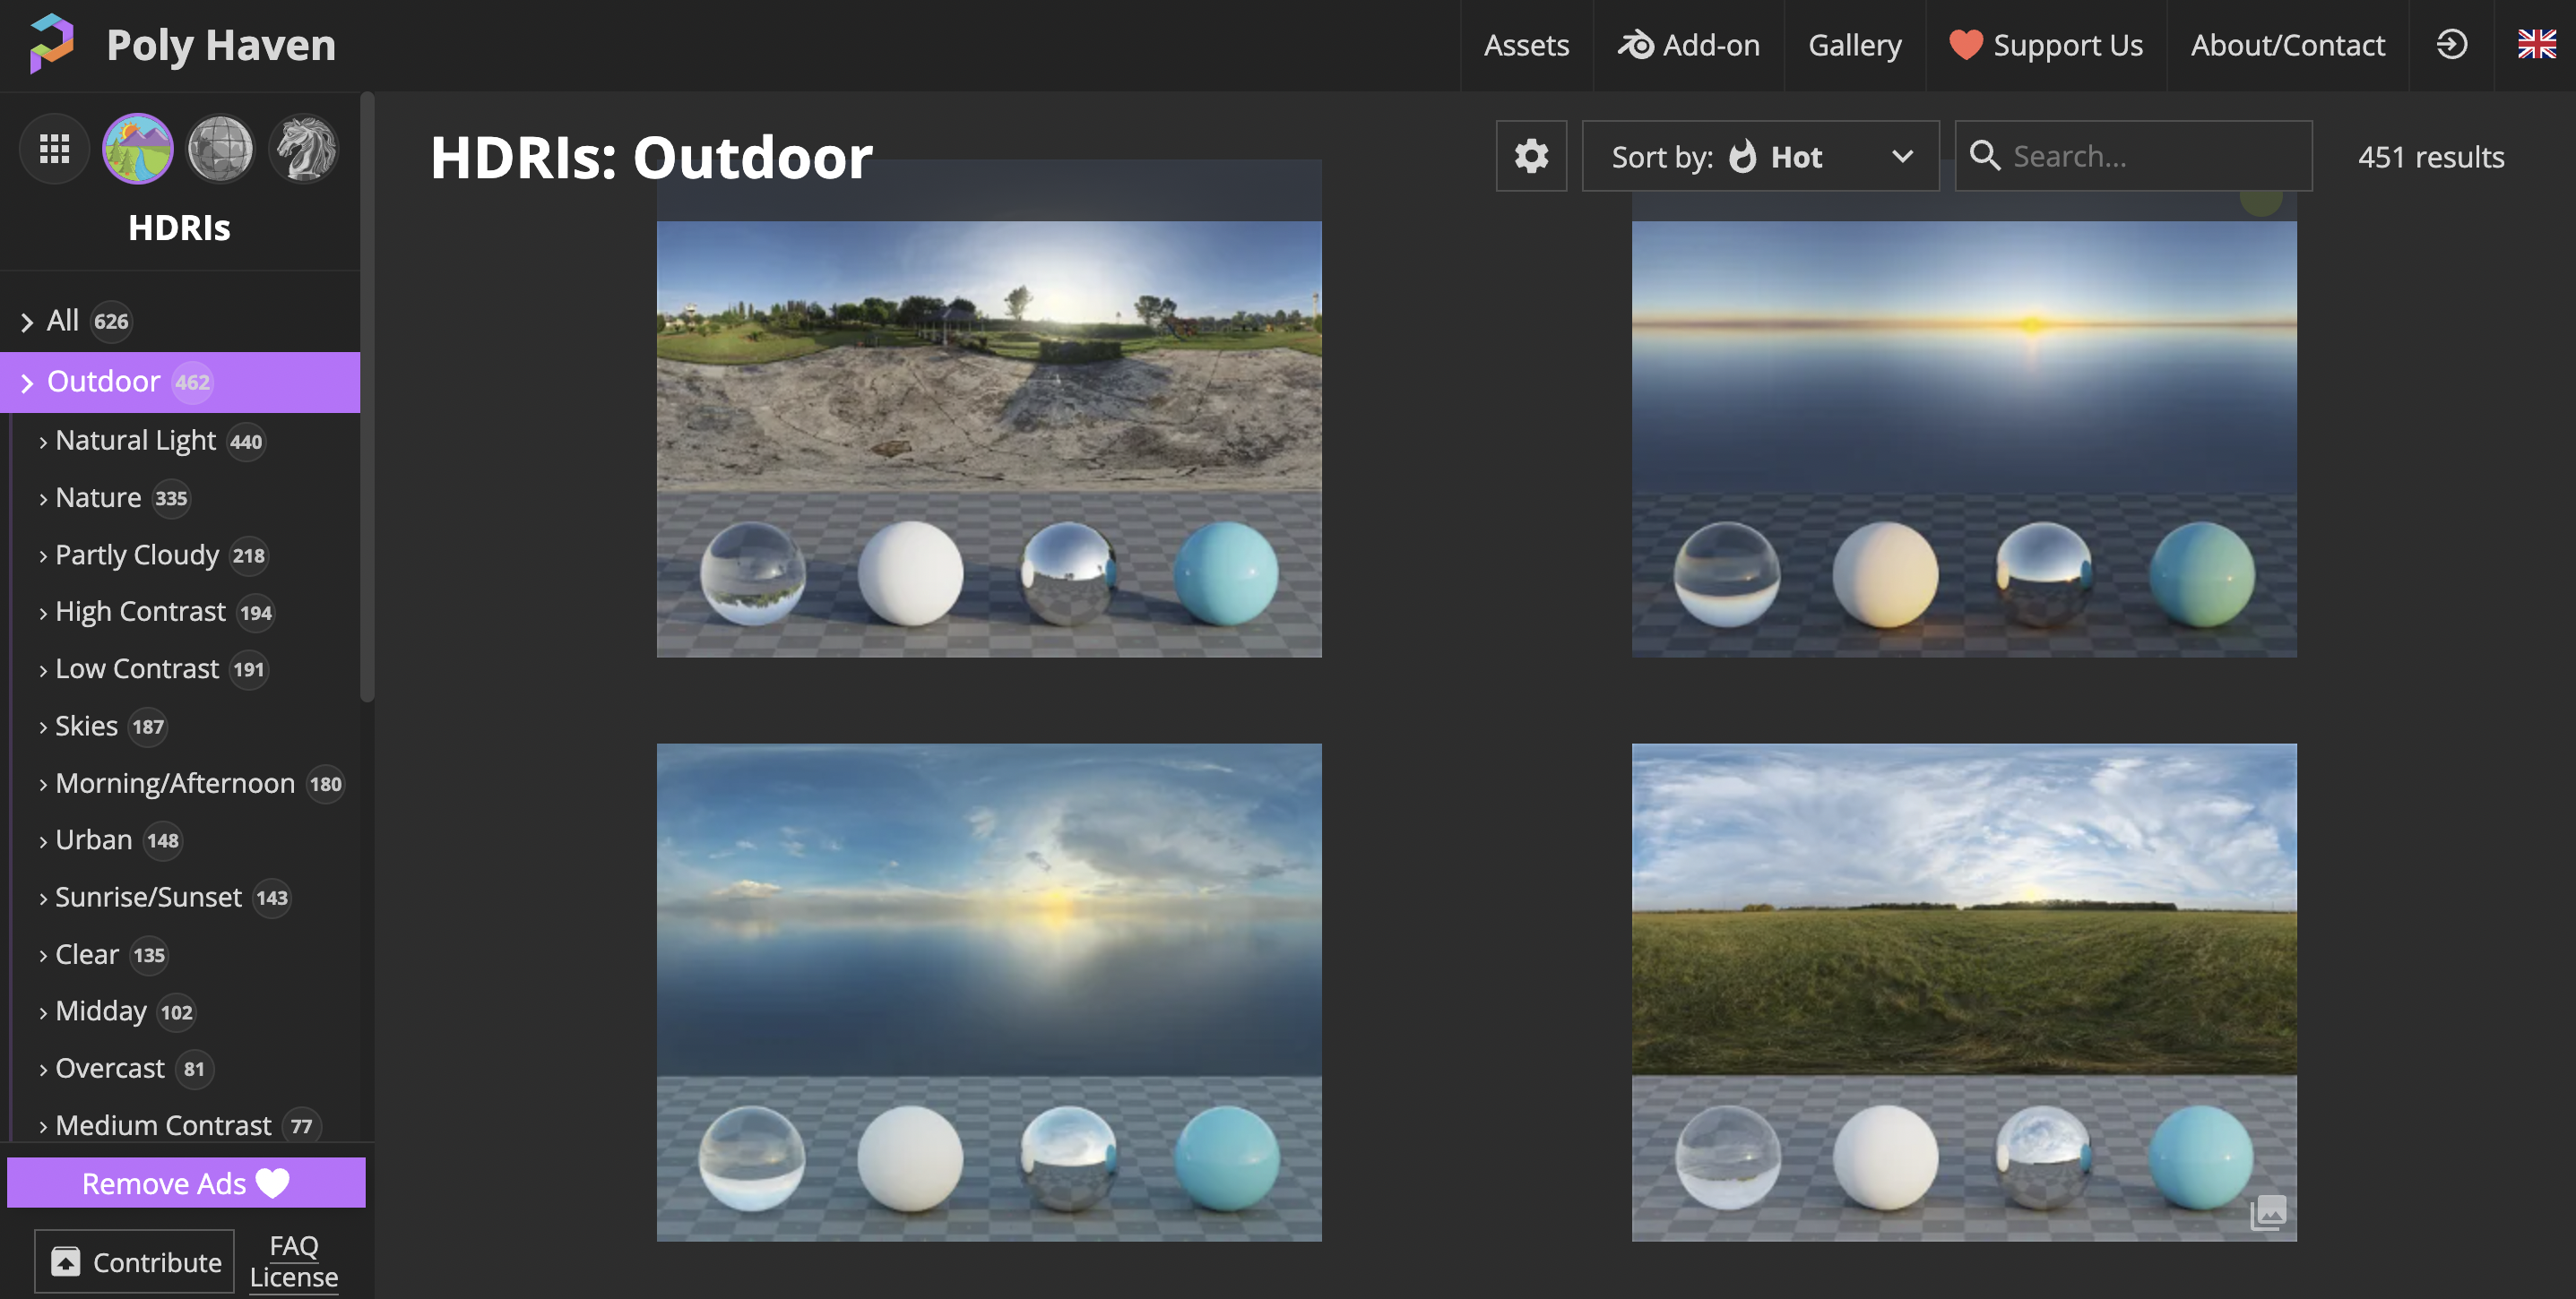
Task: Click the sidebar vertical scrollbar
Action: pyautogui.click(x=367, y=398)
